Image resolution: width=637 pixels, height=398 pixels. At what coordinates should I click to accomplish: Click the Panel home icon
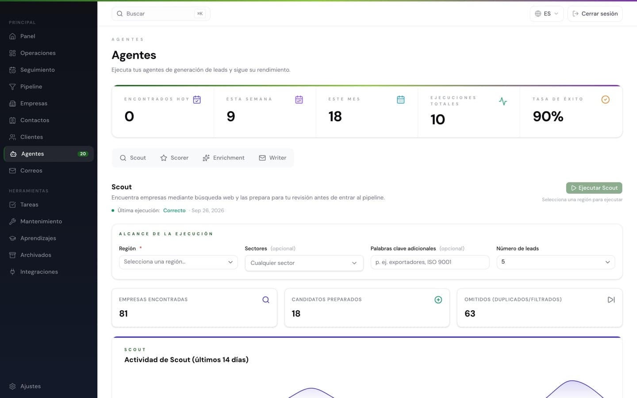click(12, 36)
